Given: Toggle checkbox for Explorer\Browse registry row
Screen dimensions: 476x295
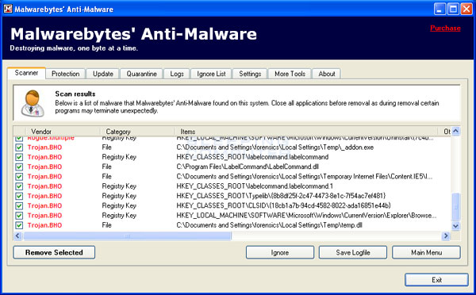Looking at the screenshot, I should (x=19, y=216).
